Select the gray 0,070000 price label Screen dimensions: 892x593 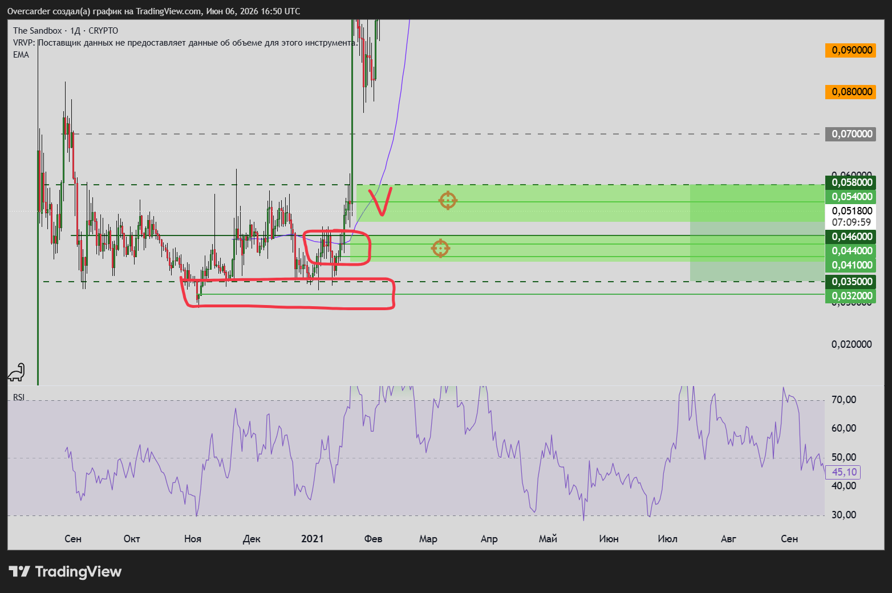click(x=850, y=134)
